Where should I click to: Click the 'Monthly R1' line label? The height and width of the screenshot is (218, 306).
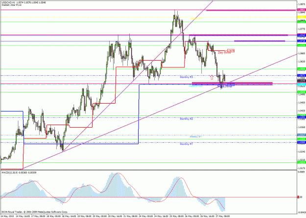(187, 144)
